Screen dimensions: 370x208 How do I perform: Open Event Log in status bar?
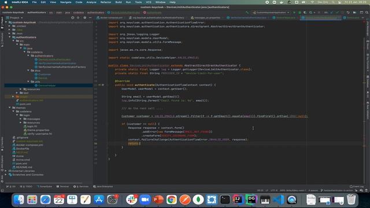[357, 187]
